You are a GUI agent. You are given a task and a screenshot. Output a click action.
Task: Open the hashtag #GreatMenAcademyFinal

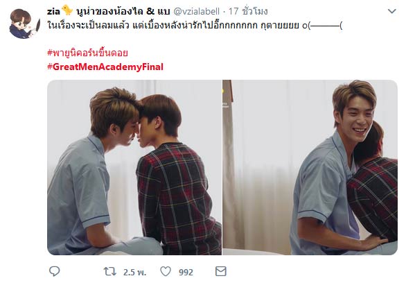tap(105, 67)
